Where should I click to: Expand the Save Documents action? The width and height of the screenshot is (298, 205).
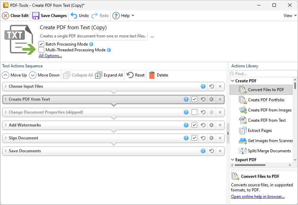point(6,151)
